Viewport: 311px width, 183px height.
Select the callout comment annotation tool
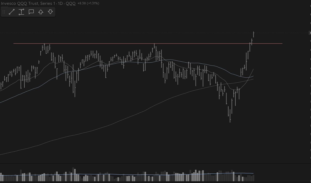point(31,12)
